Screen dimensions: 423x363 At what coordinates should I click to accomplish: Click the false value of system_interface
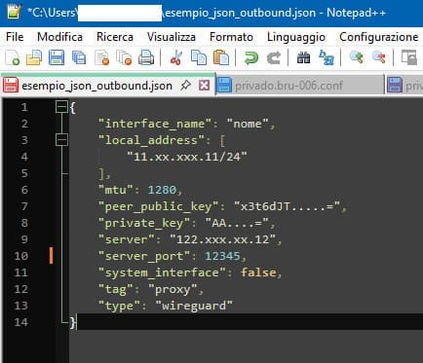coord(258,272)
